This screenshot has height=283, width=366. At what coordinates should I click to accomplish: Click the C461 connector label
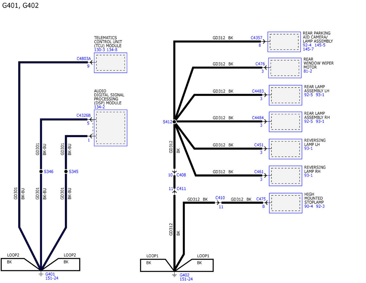point(259,172)
